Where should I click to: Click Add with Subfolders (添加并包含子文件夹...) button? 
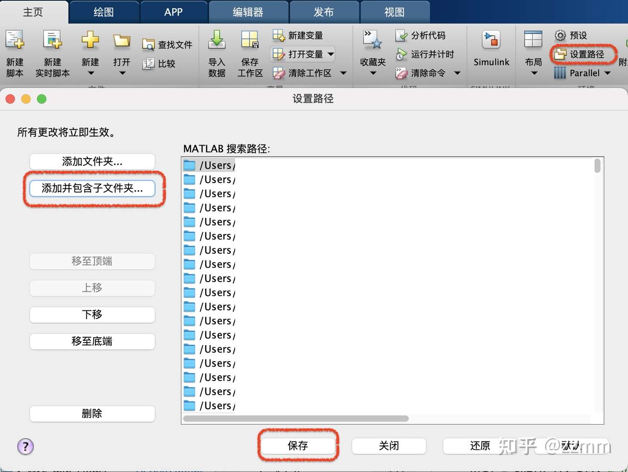(92, 188)
